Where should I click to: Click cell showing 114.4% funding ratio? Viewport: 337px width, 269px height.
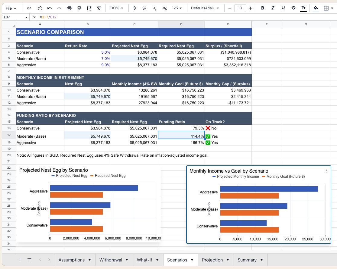coord(181,135)
